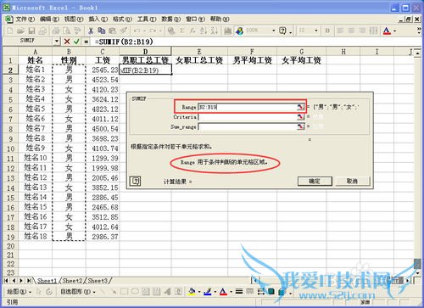Click the Chart Wizard icon
Image resolution: width=424 pixels, height=308 pixels.
click(228, 31)
